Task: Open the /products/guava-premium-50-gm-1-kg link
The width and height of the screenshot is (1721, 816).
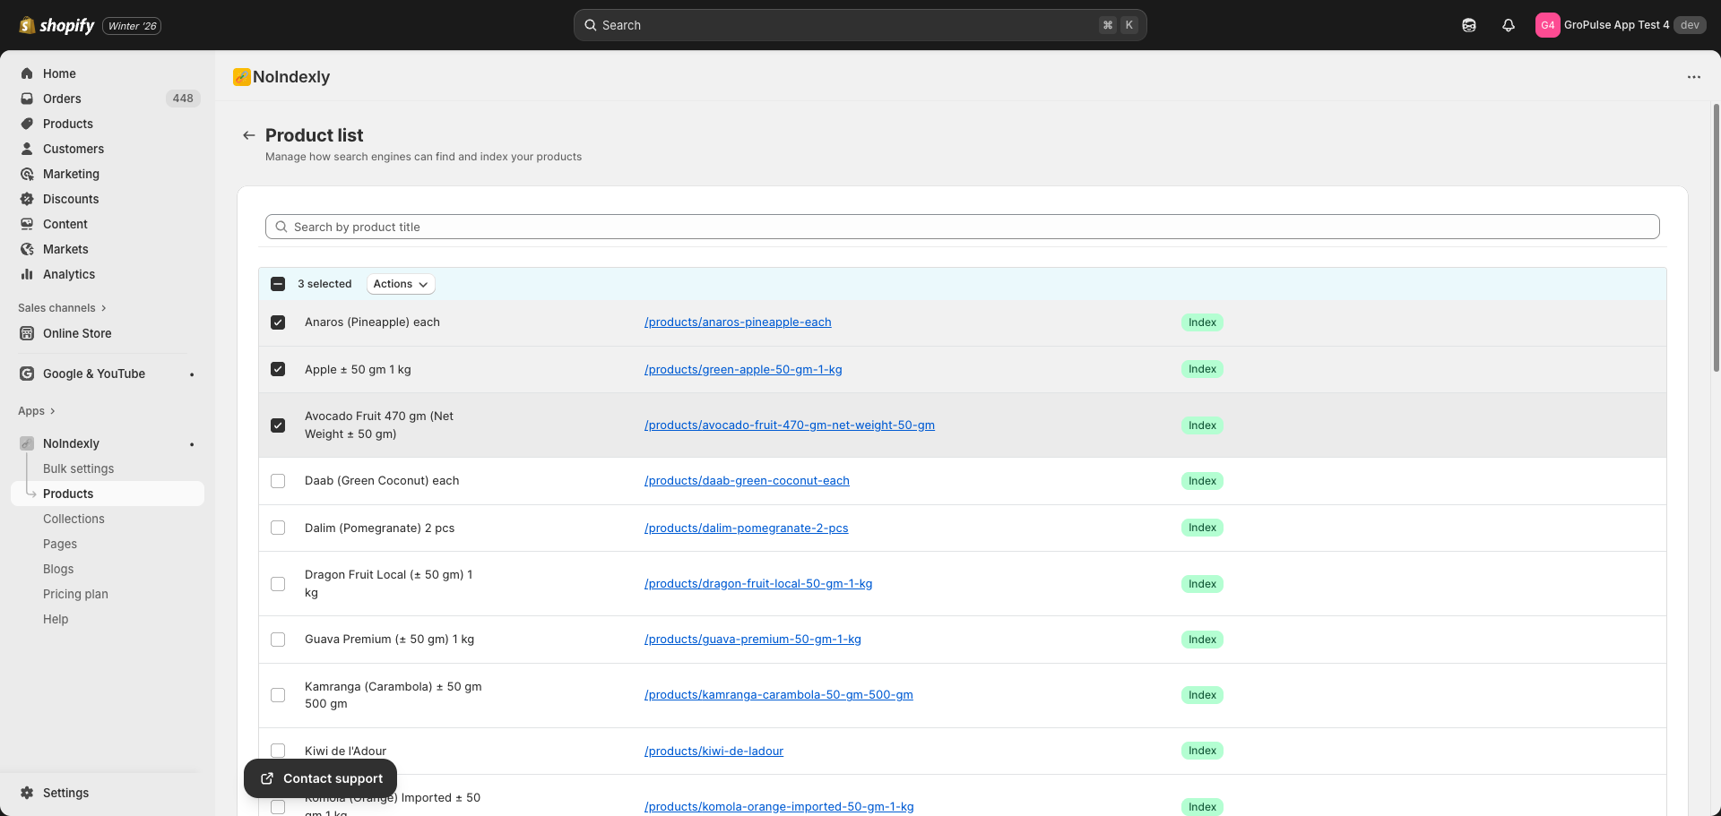Action: tap(752, 640)
